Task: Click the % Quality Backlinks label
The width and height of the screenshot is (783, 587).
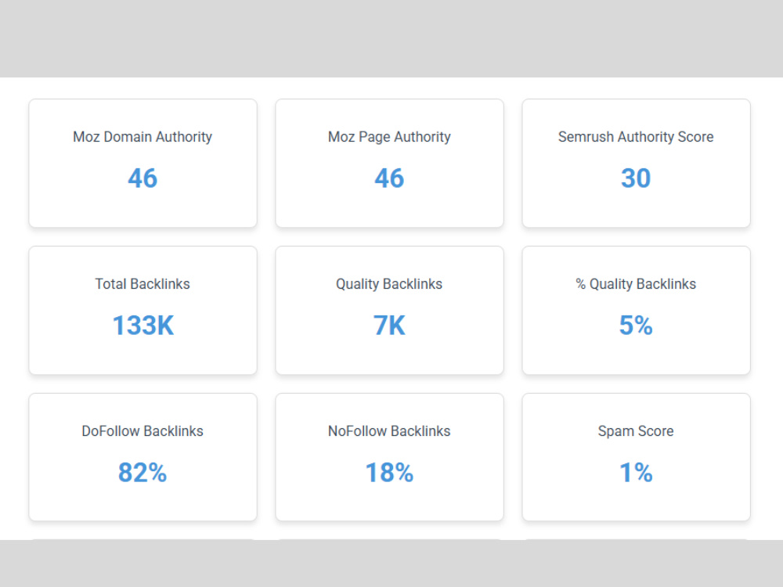Action: tap(636, 284)
